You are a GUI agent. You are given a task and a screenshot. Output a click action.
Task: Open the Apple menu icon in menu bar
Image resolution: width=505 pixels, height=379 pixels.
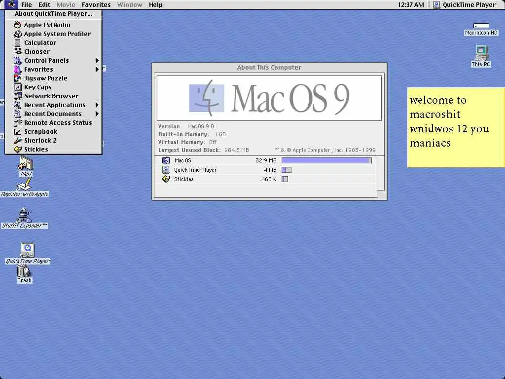point(11,4)
